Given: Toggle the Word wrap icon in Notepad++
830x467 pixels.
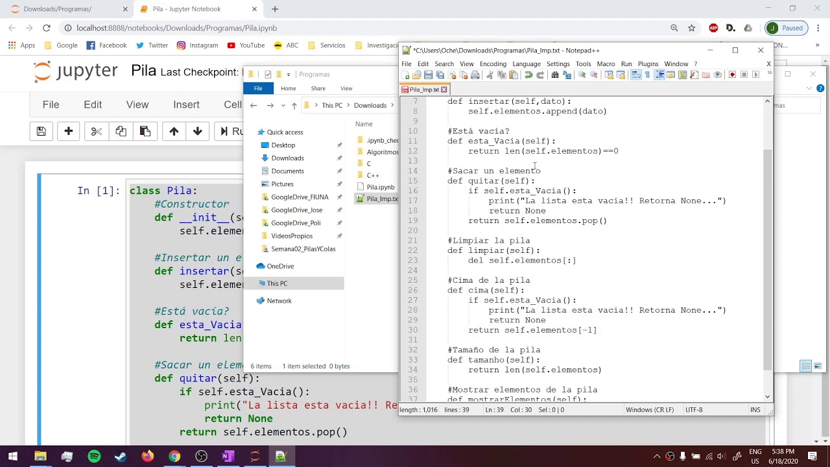Looking at the screenshot, I should [x=636, y=75].
